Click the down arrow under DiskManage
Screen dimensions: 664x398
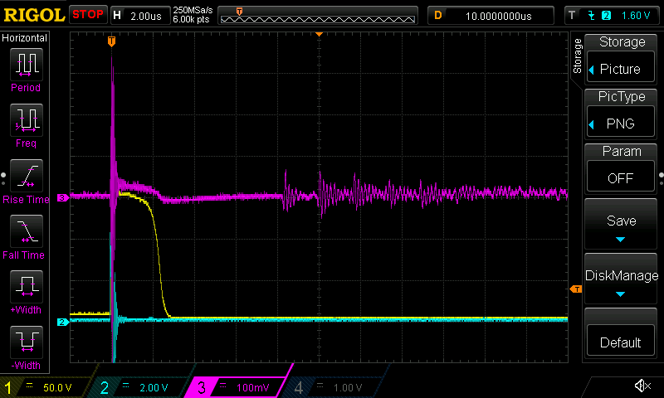coord(620,294)
